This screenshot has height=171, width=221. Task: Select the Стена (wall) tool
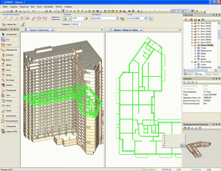click(x=10, y=45)
